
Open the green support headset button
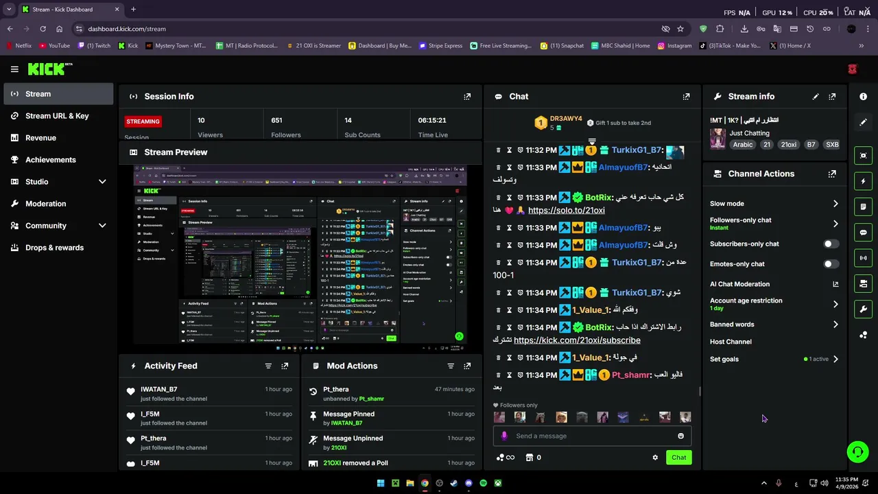[x=857, y=451]
